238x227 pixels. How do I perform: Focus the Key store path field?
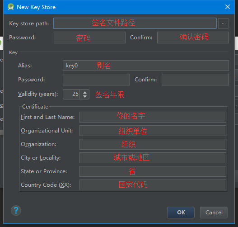pos(135,23)
